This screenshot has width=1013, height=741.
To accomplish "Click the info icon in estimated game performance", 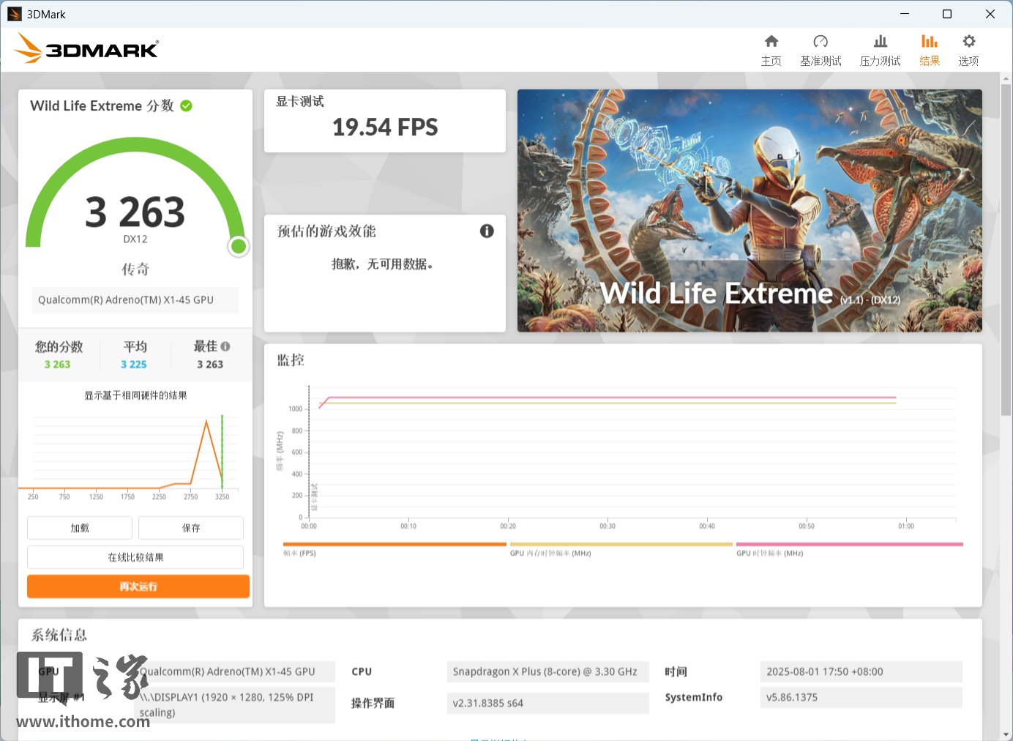I will point(487,231).
